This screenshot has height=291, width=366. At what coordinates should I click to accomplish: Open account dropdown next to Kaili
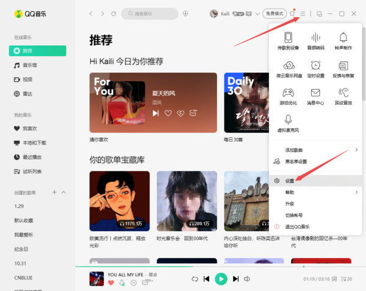[x=257, y=14]
